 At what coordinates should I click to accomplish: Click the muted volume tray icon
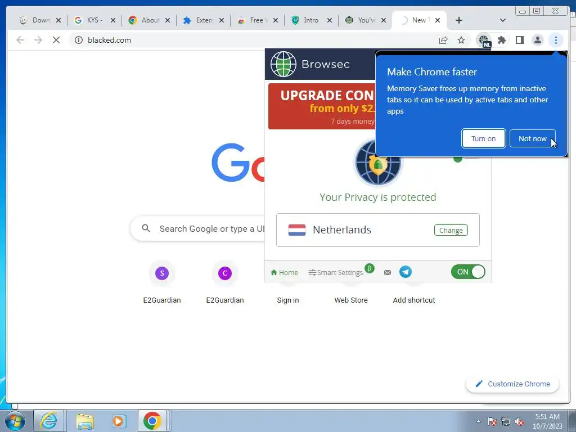point(519,421)
